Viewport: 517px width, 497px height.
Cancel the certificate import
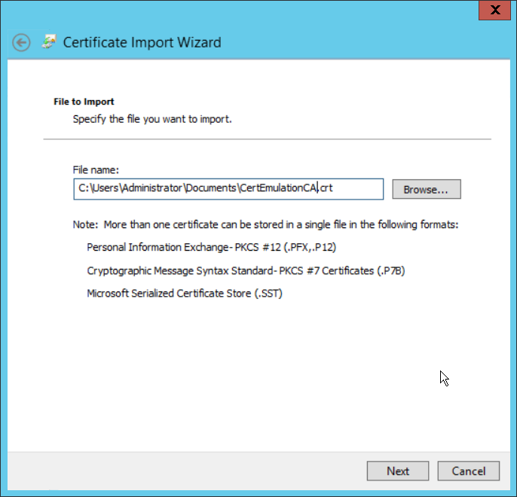(468, 471)
